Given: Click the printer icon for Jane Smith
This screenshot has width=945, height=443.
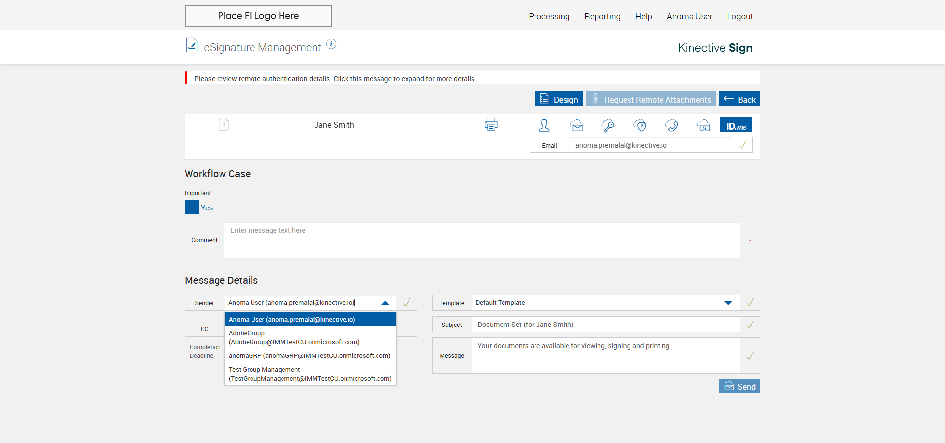Looking at the screenshot, I should pyautogui.click(x=491, y=125).
